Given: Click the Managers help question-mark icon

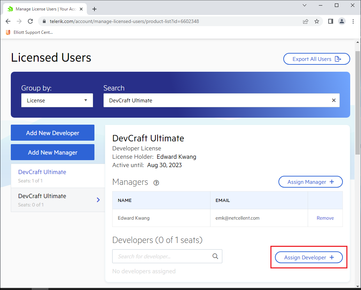Looking at the screenshot, I should 156,183.
